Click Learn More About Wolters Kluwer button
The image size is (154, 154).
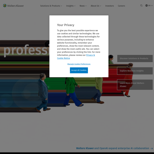tap(135, 85)
